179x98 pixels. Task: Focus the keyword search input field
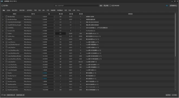(76, 5)
